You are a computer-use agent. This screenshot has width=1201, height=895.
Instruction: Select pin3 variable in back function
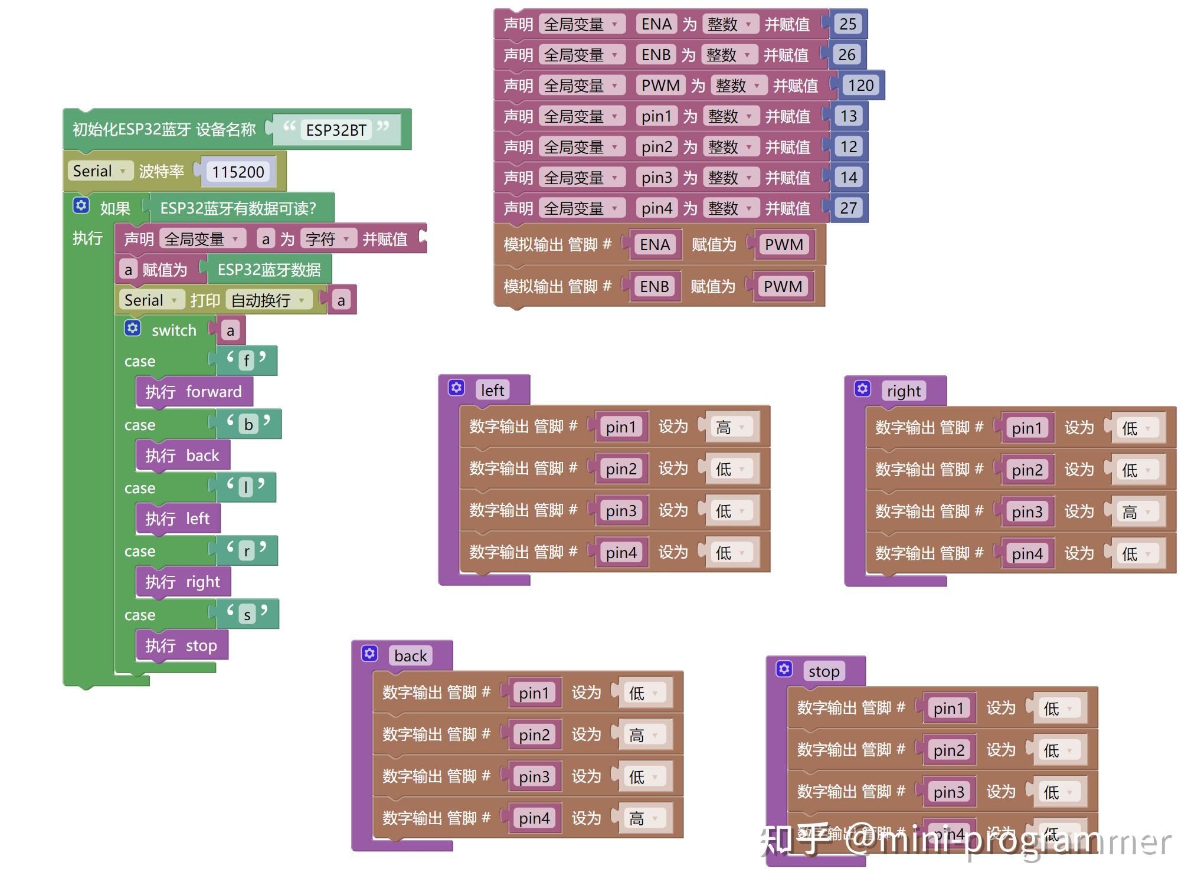tap(534, 776)
